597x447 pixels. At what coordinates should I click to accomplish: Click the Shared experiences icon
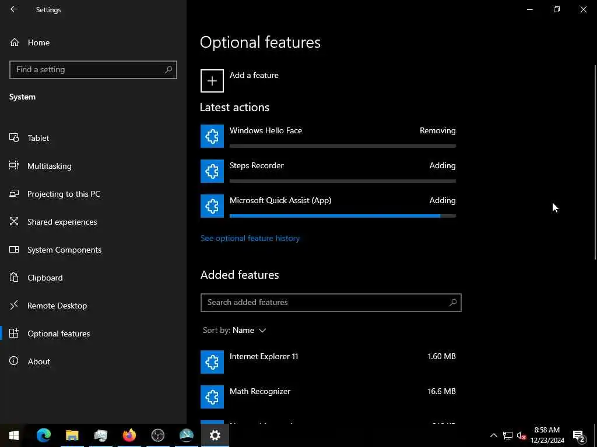(x=14, y=221)
